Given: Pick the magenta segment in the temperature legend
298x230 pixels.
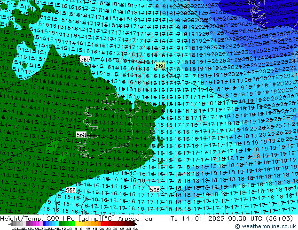Looking at the screenshot, I should click(x=38, y=224).
